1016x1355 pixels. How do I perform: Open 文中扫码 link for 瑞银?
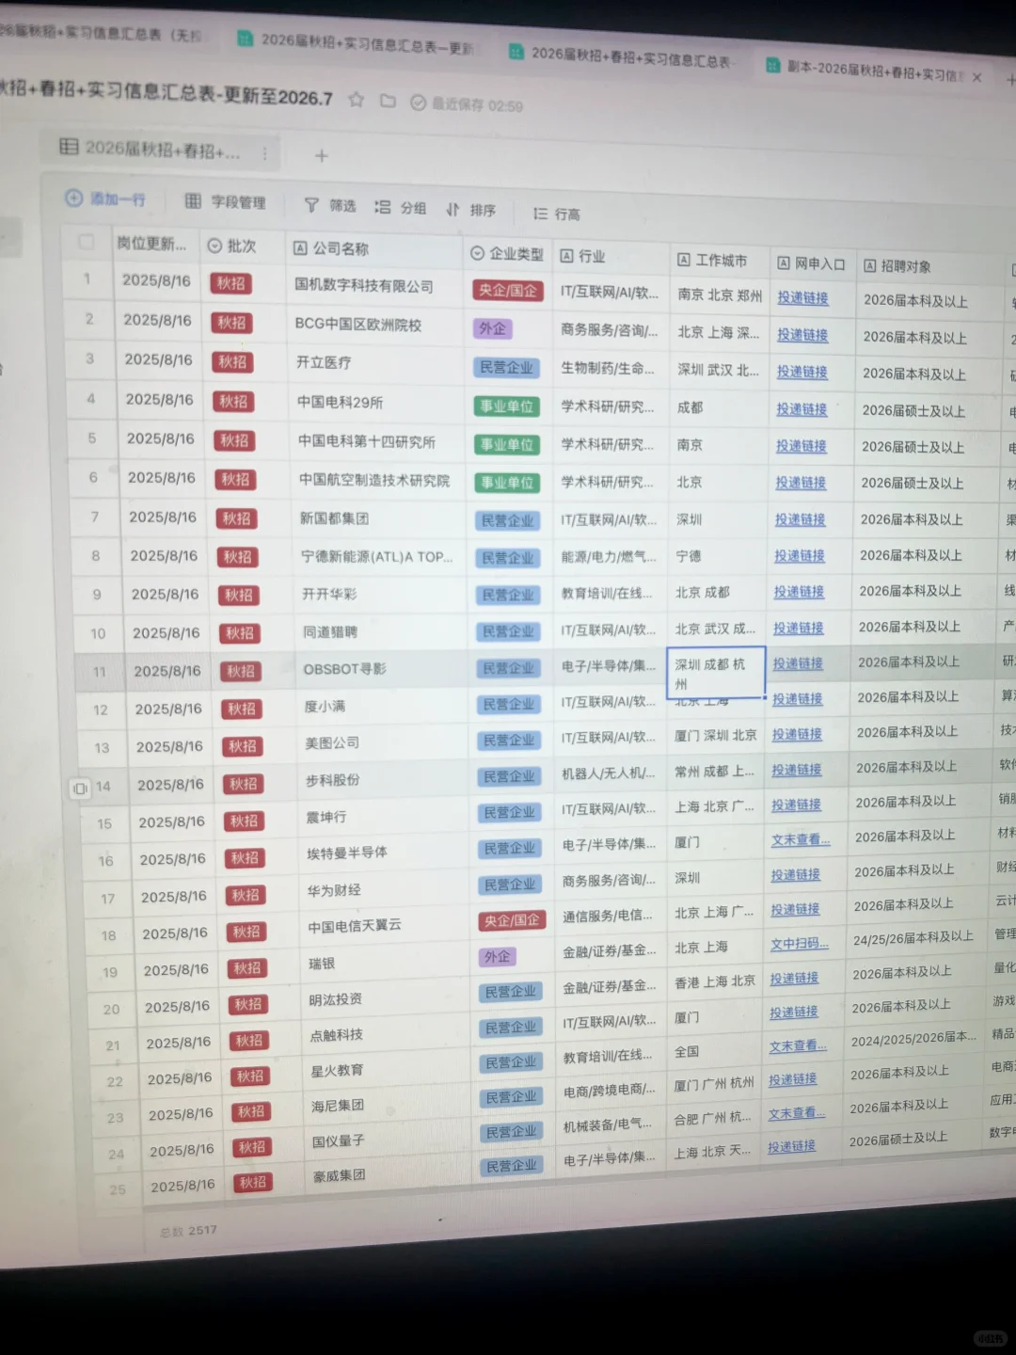pos(799,943)
